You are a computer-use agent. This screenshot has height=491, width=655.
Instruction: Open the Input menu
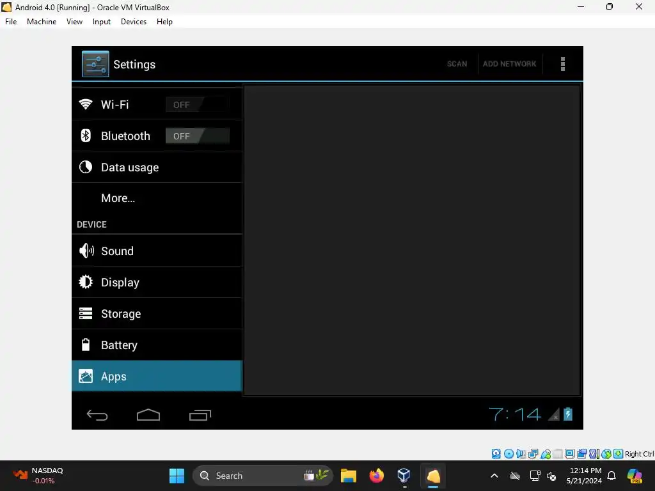click(x=102, y=22)
